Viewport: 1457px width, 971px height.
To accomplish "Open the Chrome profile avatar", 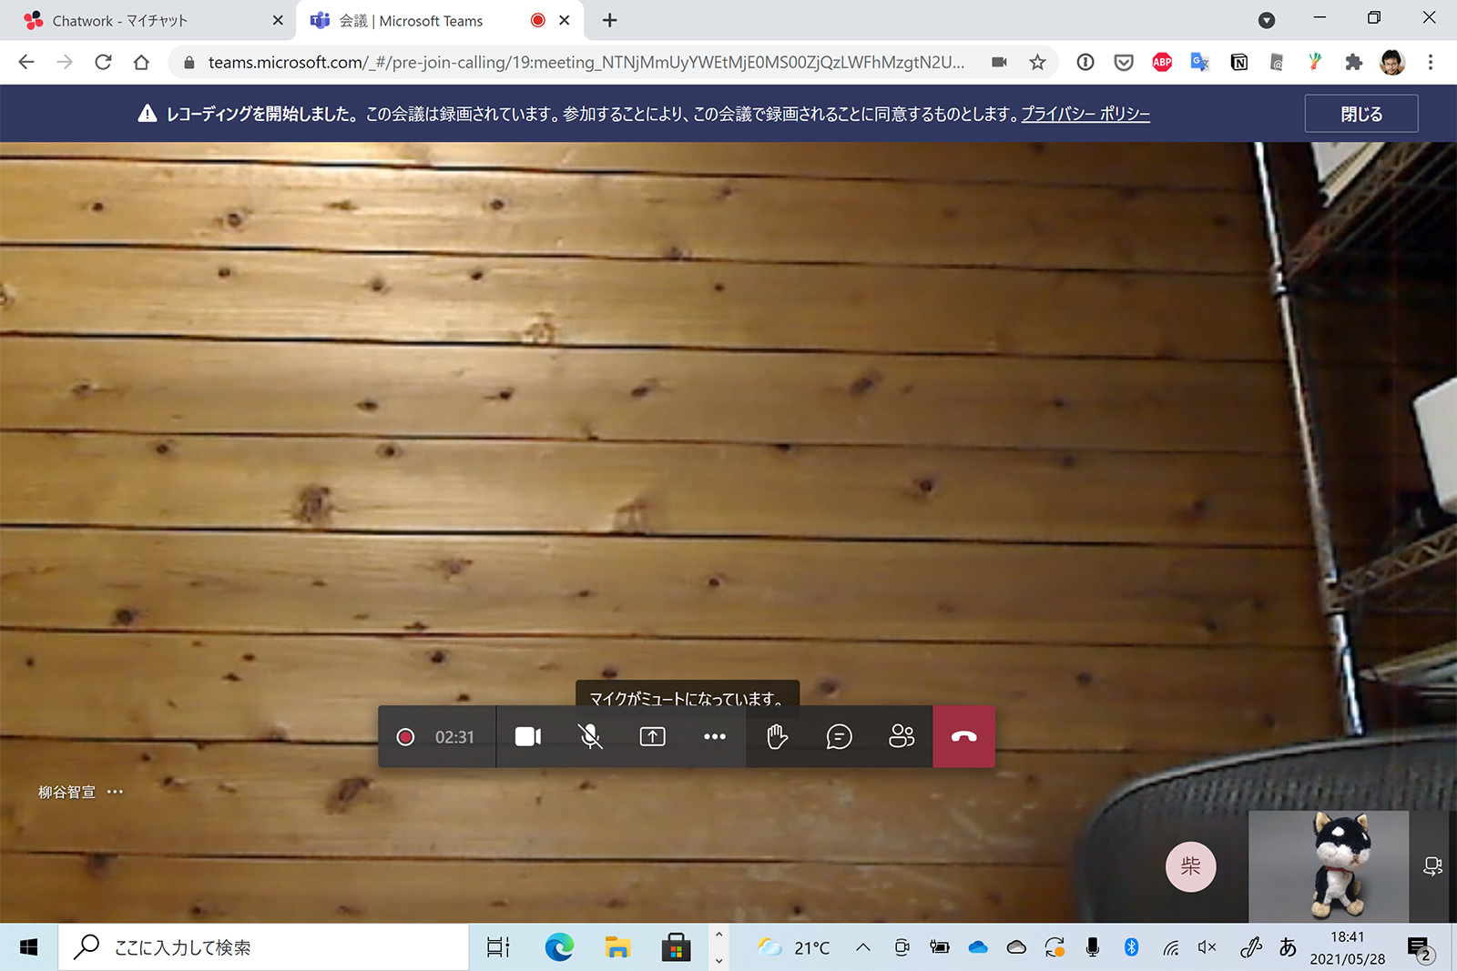I will [x=1392, y=62].
